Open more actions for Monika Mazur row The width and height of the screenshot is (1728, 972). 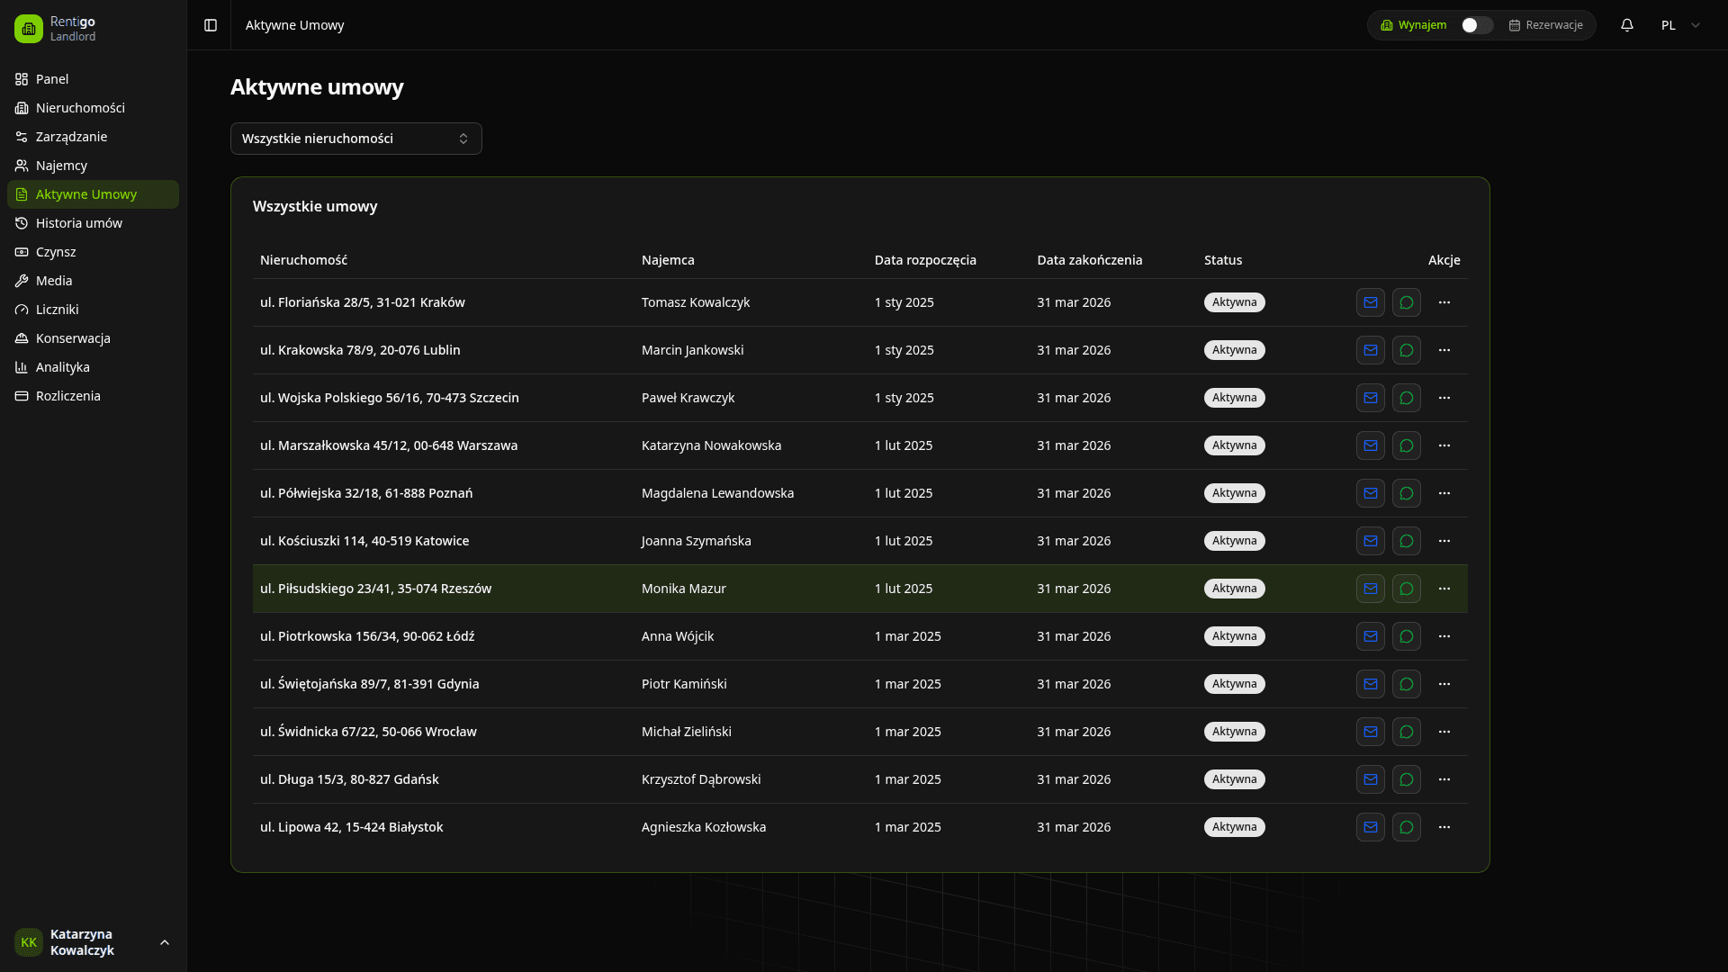tap(1444, 589)
